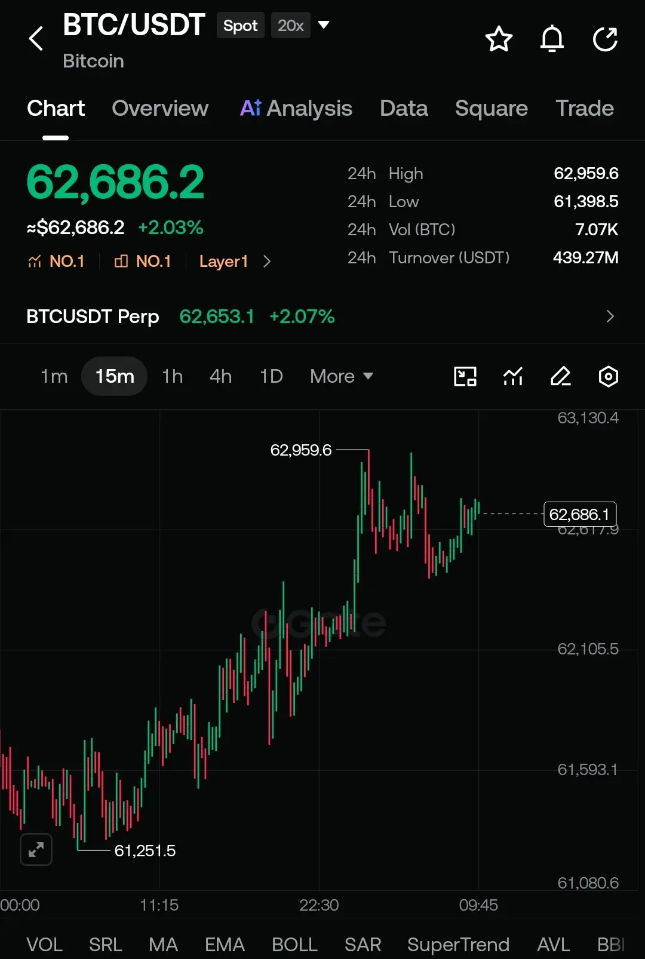Select the 1m timeframe
This screenshot has height=959, width=645.
pos(54,376)
